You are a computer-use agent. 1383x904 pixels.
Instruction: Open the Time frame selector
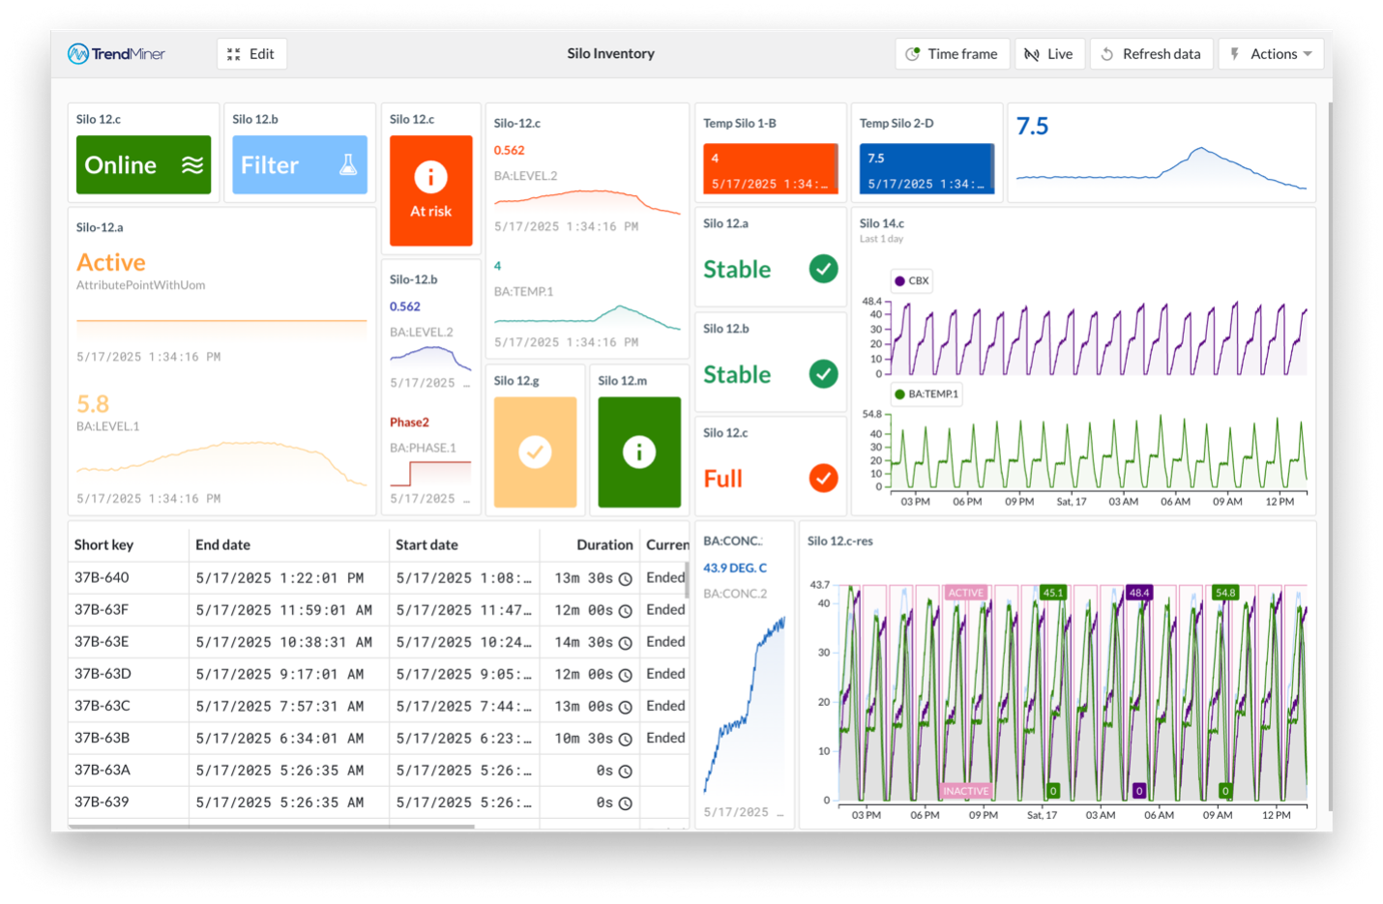coord(952,54)
